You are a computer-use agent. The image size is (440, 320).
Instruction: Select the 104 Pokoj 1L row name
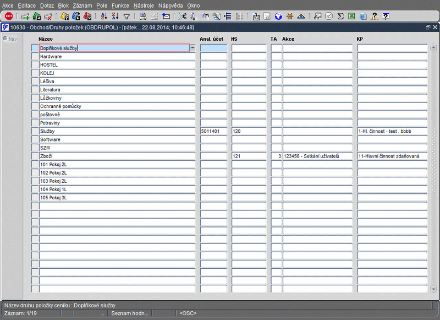(x=117, y=189)
